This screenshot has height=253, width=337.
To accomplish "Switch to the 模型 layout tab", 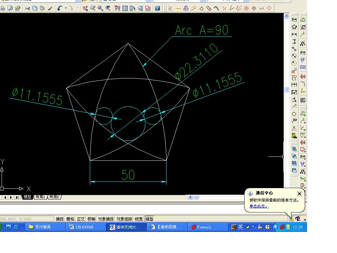I will tap(27, 197).
